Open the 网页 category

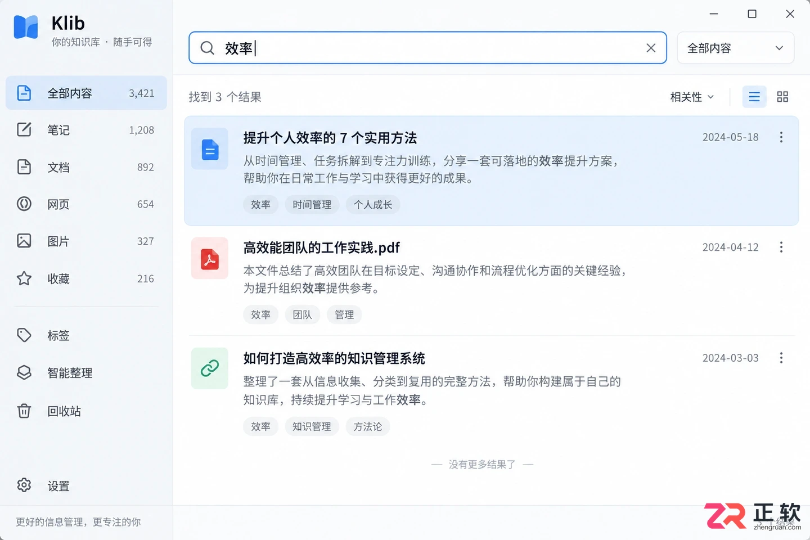pos(86,204)
